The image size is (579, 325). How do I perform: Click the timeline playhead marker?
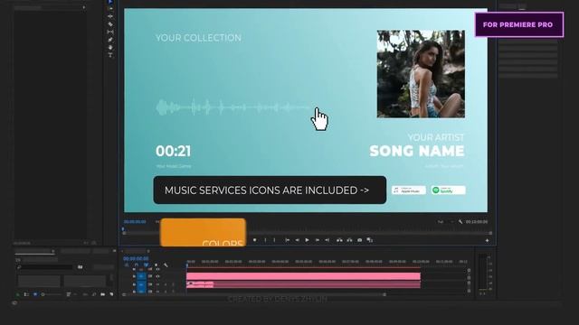[187, 265]
